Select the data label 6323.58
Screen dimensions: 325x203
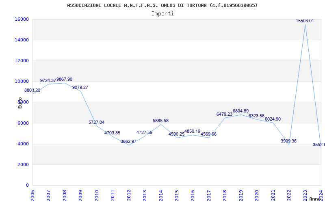257,116
